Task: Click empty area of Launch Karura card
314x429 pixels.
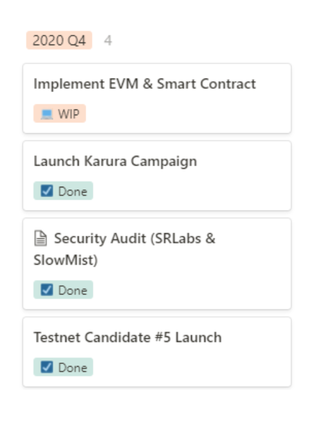Action: (191, 191)
